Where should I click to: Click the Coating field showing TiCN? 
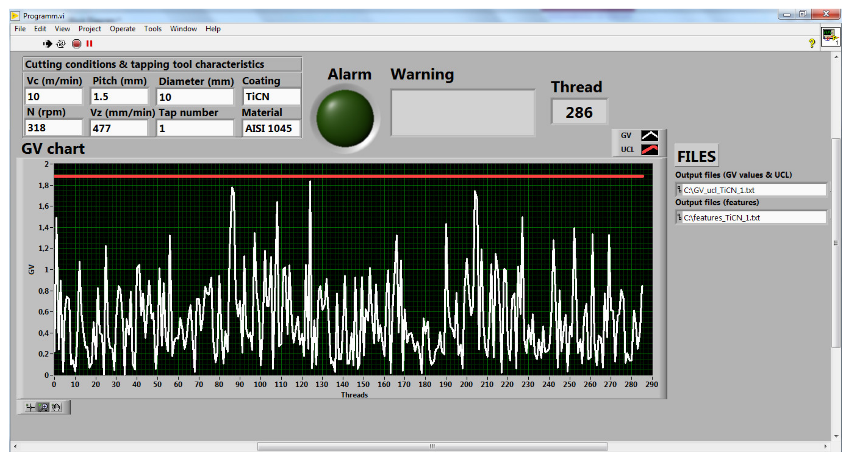pos(271,97)
